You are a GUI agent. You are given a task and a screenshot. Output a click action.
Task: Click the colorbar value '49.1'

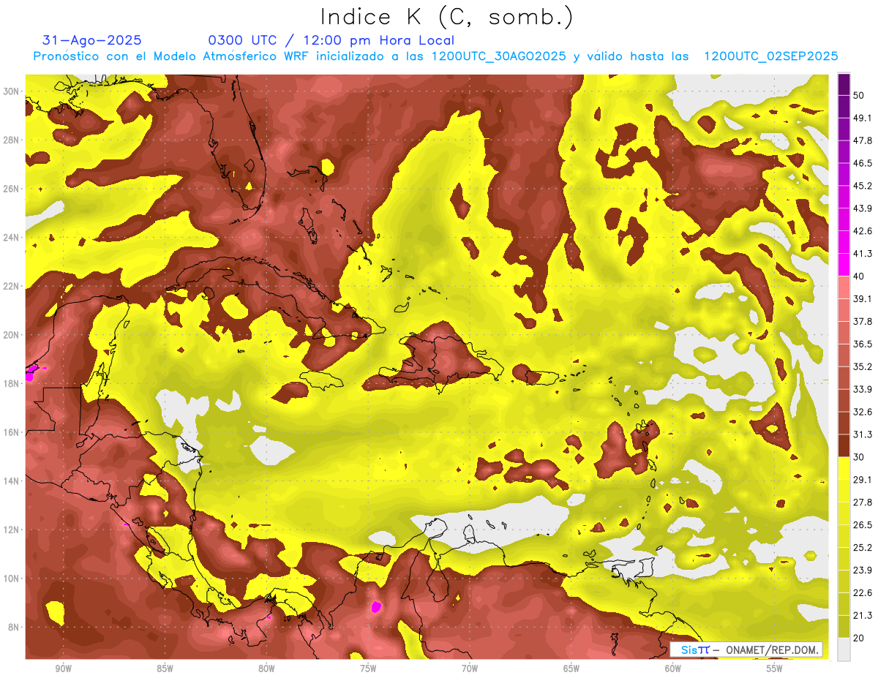click(x=863, y=118)
